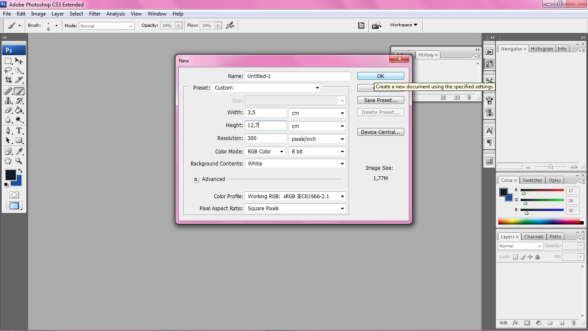Click the Device Central button
Image resolution: width=588 pixels, height=331 pixels.
click(x=381, y=132)
